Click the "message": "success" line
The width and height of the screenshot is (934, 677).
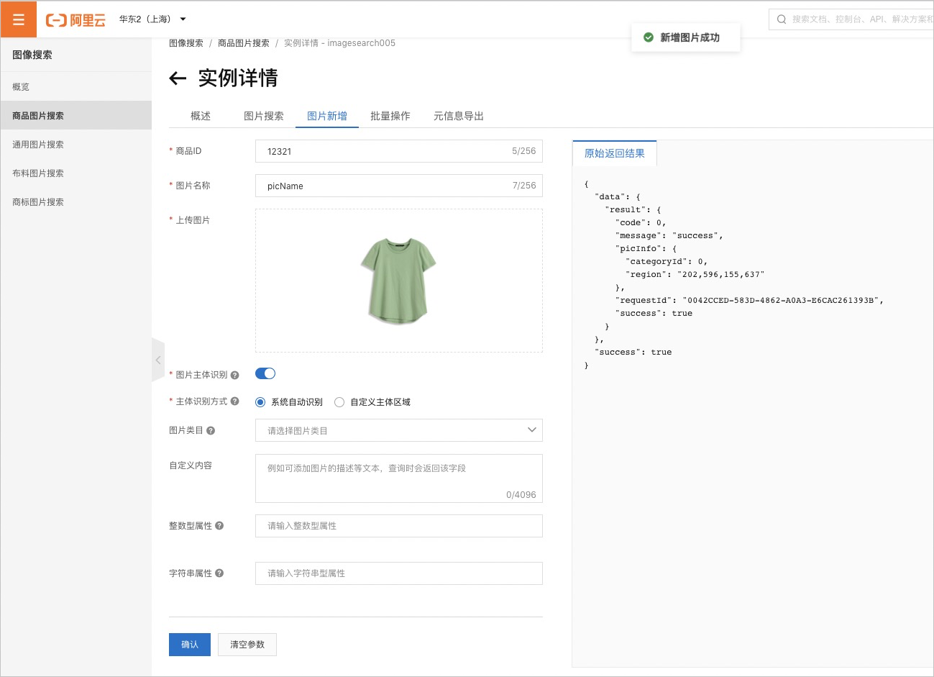[669, 236]
